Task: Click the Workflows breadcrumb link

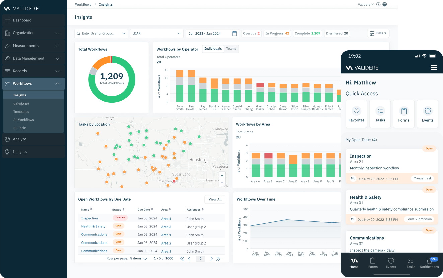Action: click(x=83, y=5)
